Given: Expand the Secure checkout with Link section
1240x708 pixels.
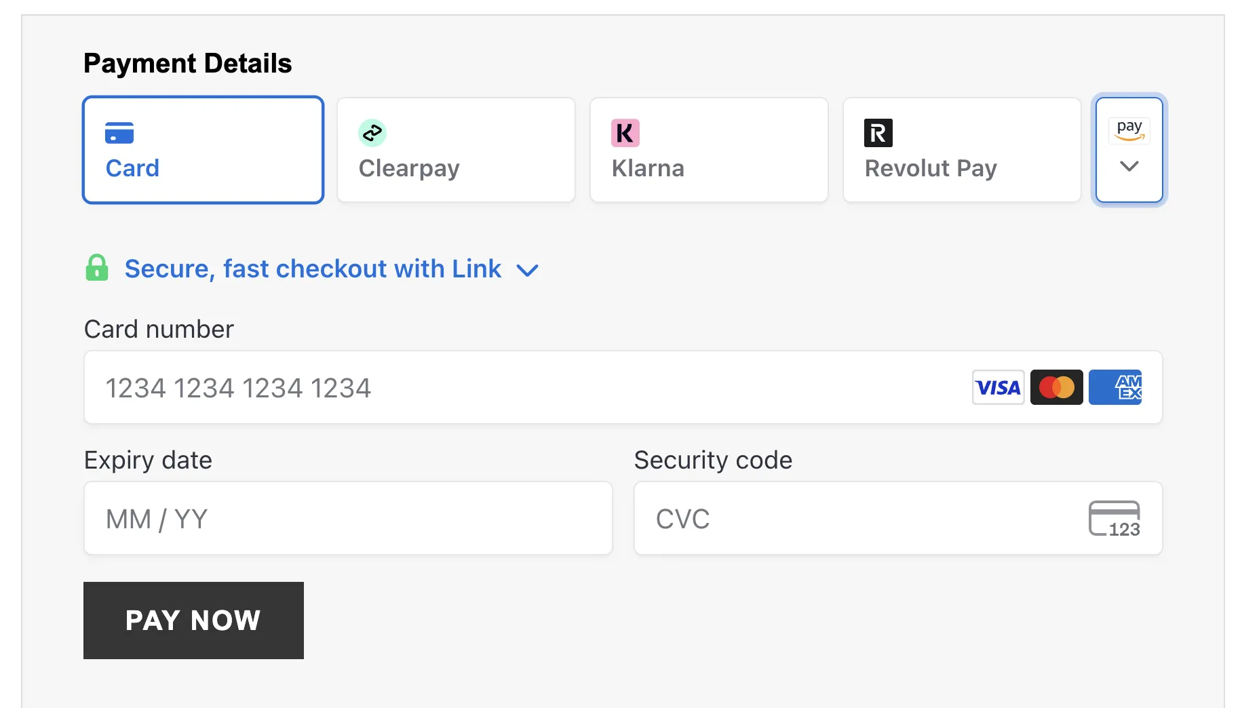Looking at the screenshot, I should point(312,269).
